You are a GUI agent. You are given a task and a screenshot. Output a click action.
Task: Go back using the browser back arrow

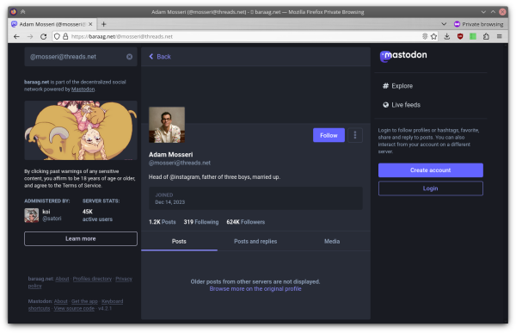tap(16, 36)
